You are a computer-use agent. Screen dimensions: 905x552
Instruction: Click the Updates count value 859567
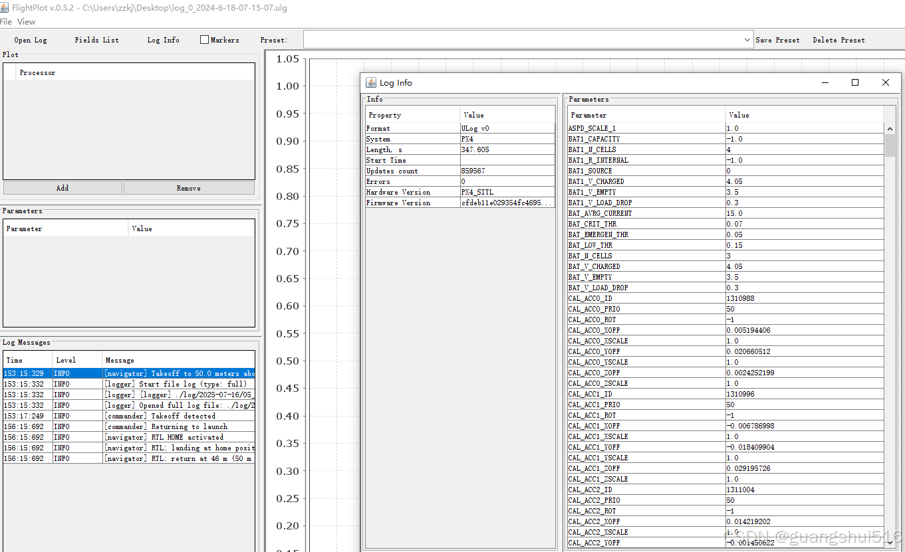tap(507, 171)
